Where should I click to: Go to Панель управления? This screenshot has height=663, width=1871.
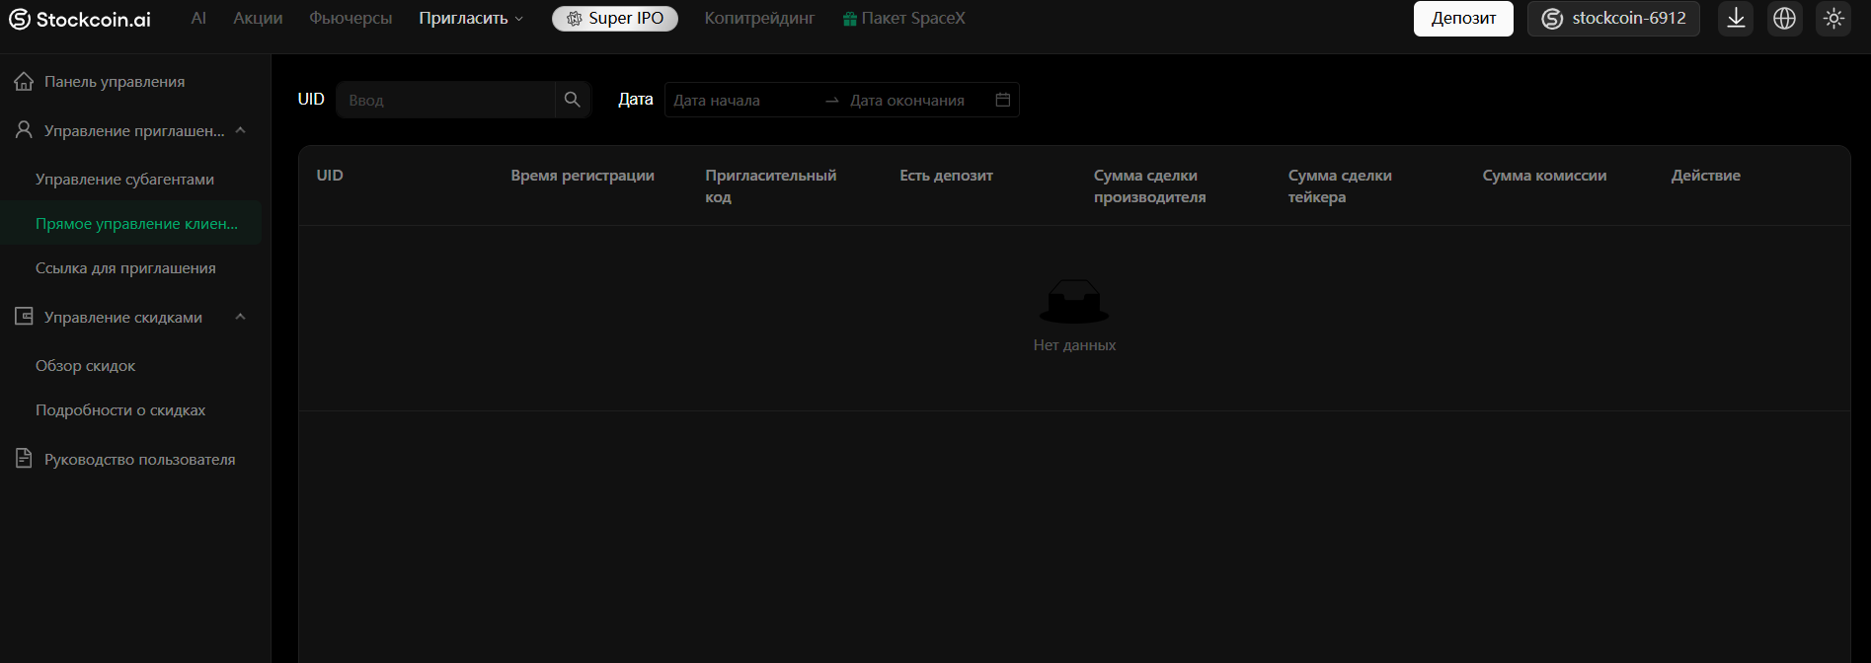tap(115, 82)
